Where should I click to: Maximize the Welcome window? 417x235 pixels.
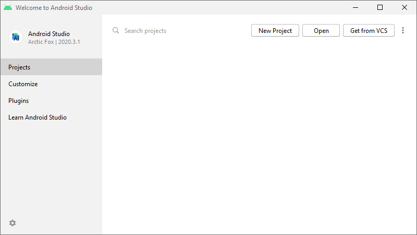pyautogui.click(x=380, y=8)
